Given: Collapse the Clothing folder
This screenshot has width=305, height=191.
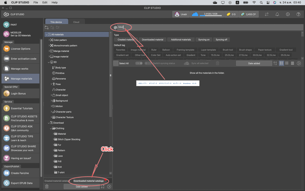Looking at the screenshot, I should click(51, 128).
